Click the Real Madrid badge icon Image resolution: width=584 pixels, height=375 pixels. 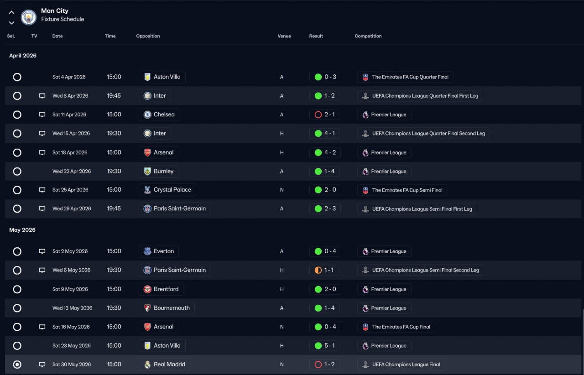click(x=147, y=365)
